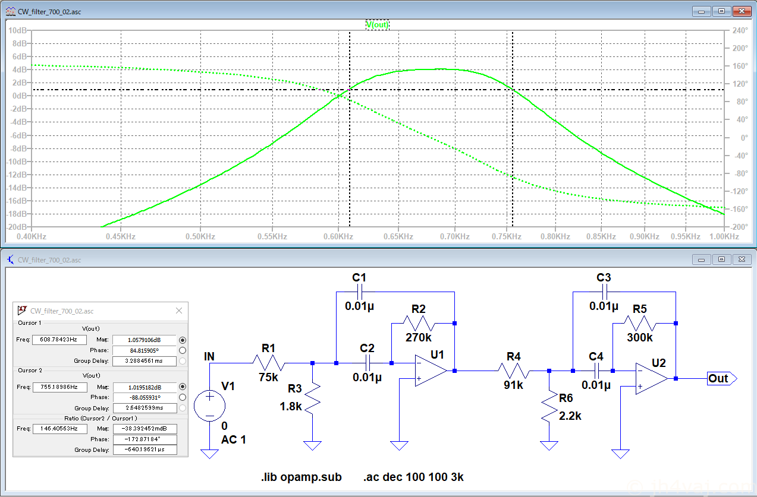Click R4 value label 91k
Screen dimensions: 757x497
coord(514,385)
